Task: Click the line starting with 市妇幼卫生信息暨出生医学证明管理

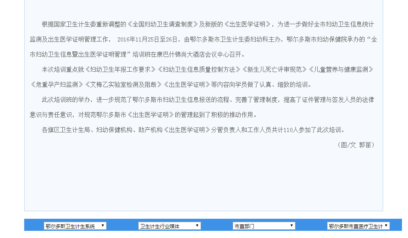Action: pyautogui.click(x=138, y=55)
